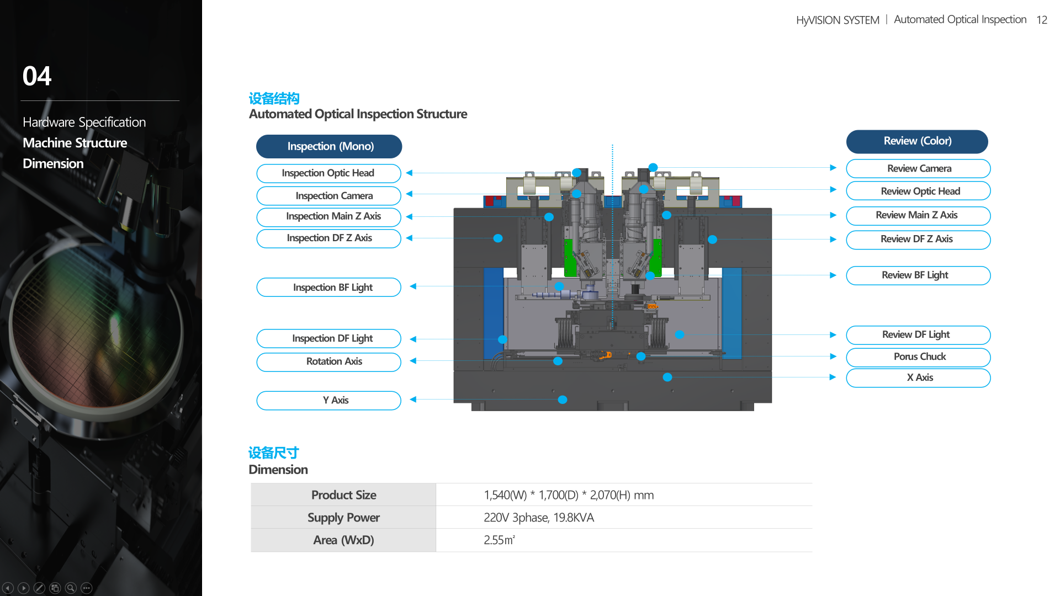1060x596 pixels.
Task: Click Area (WxD) table cell
Action: click(x=343, y=540)
